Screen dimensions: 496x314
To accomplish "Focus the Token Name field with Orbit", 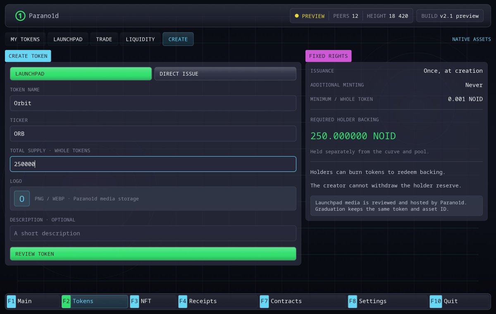I will [153, 103].
